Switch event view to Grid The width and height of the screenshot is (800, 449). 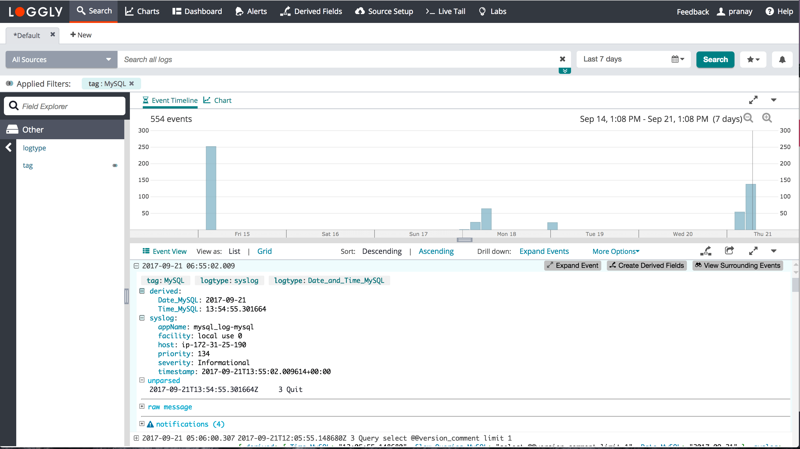coord(264,251)
